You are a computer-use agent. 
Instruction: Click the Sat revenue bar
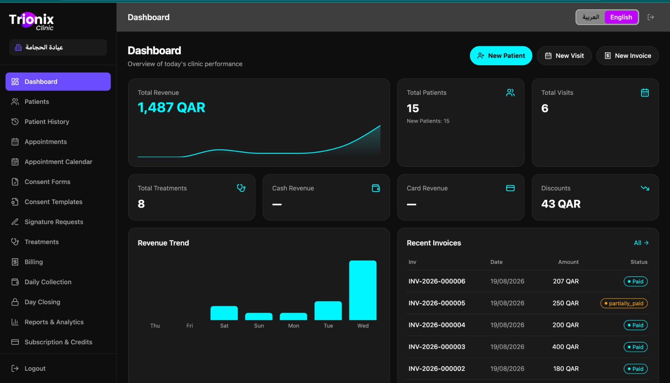(x=224, y=313)
